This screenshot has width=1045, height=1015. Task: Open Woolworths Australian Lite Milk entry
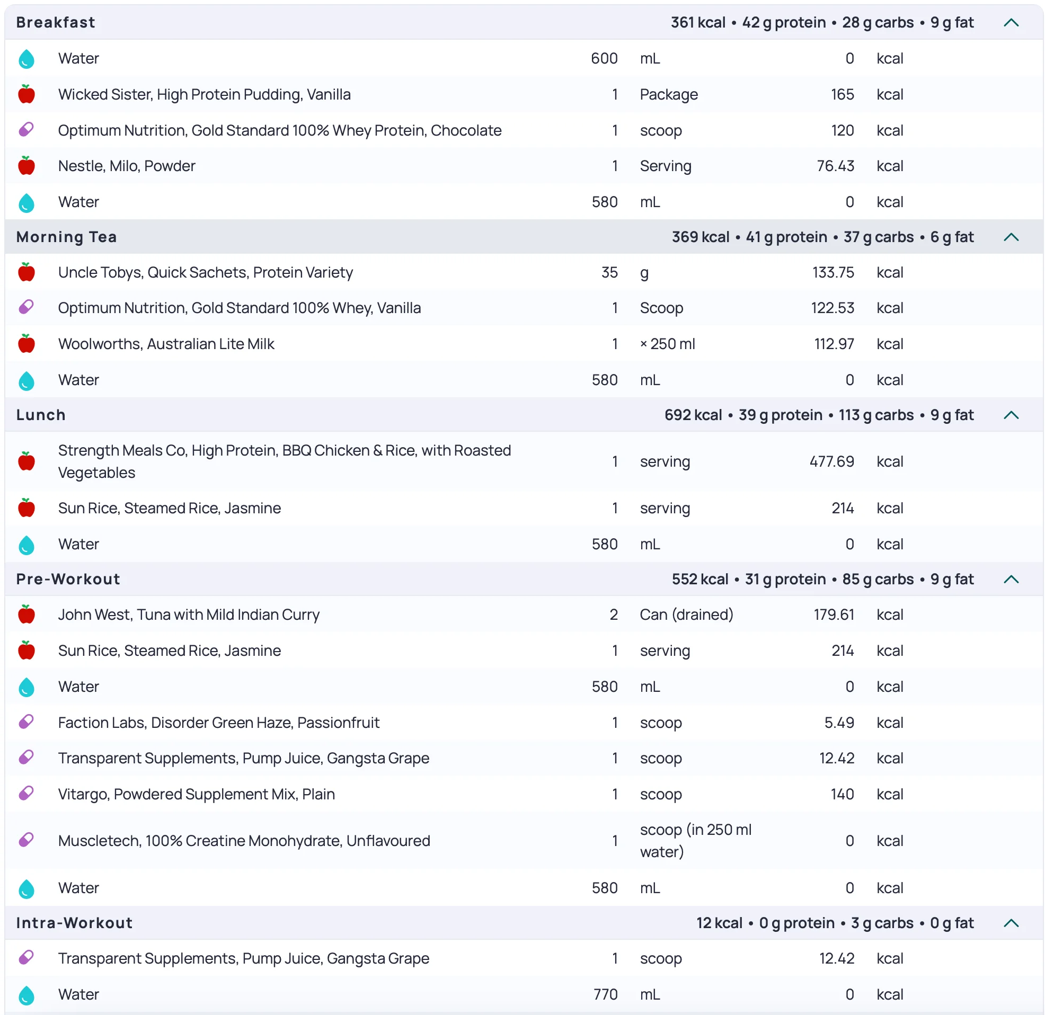pos(166,344)
